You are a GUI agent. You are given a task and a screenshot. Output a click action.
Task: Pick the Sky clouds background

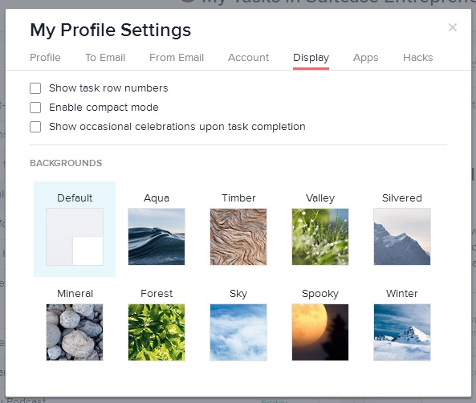[x=238, y=332]
